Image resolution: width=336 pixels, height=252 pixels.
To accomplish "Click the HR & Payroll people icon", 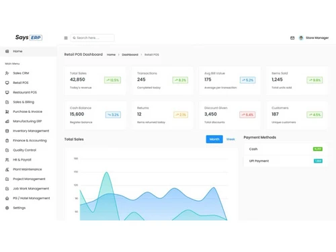I will [7, 160].
